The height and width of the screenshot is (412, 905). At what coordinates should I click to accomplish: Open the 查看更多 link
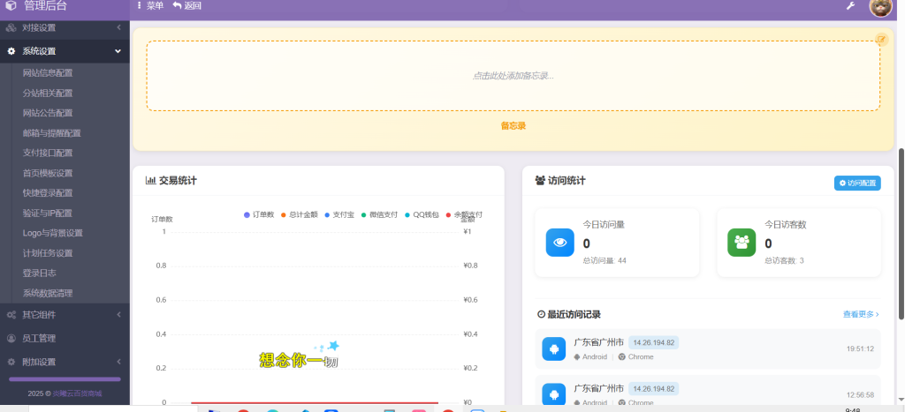coord(861,315)
